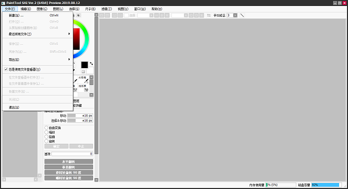Image resolution: width=348 pixels, height=189 pixels.
Task: Open the 图层(L) menu
Action: (58, 9)
